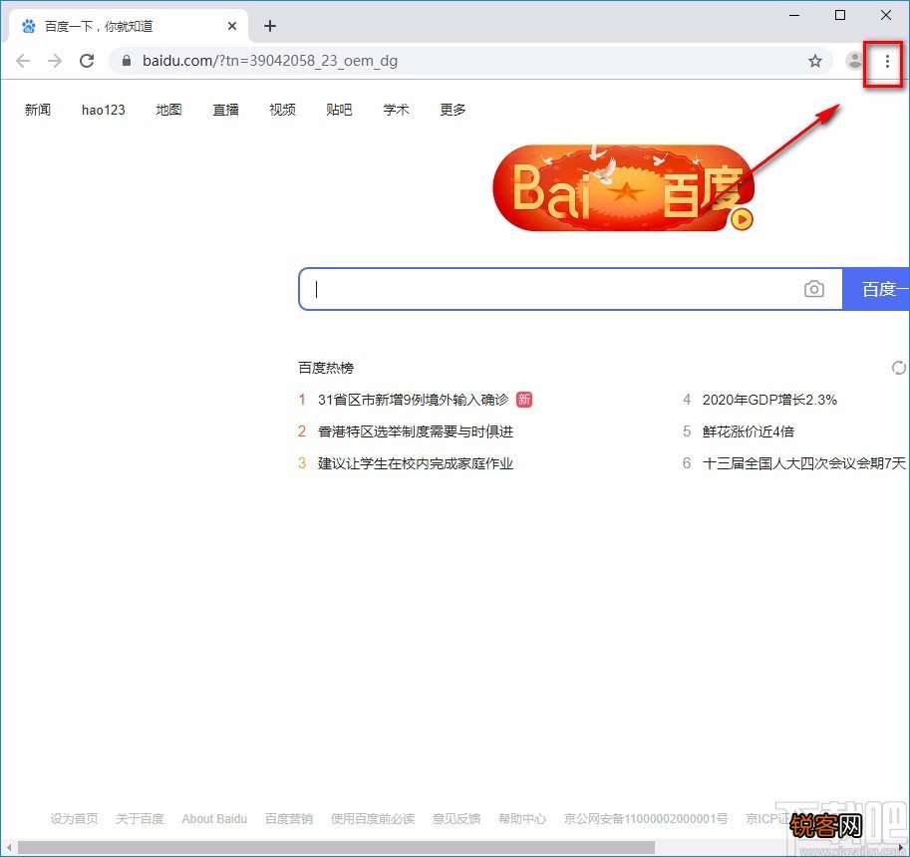Click footer link 使用百度前必读
Screen dimensions: 910x857
373,819
